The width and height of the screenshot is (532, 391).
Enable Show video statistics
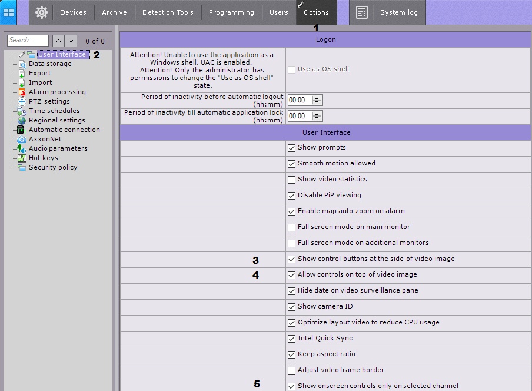(291, 180)
